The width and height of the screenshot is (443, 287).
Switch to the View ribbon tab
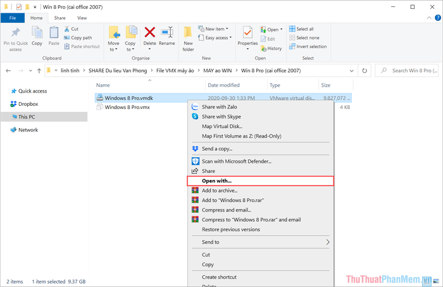pyautogui.click(x=82, y=18)
